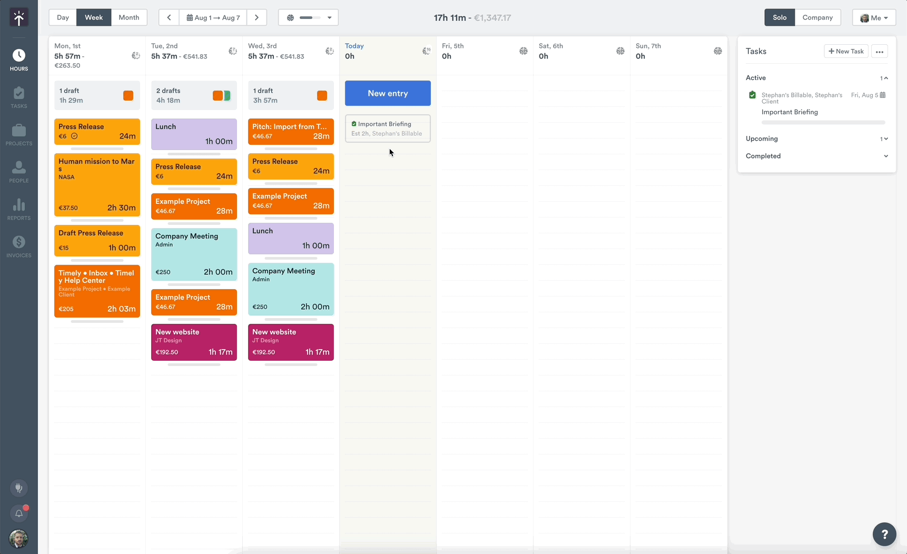This screenshot has height=554, width=907.
Task: Select the Important Briefing suggested entry card
Action: pyautogui.click(x=387, y=128)
